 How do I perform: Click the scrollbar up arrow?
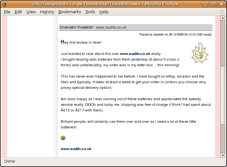223,18
